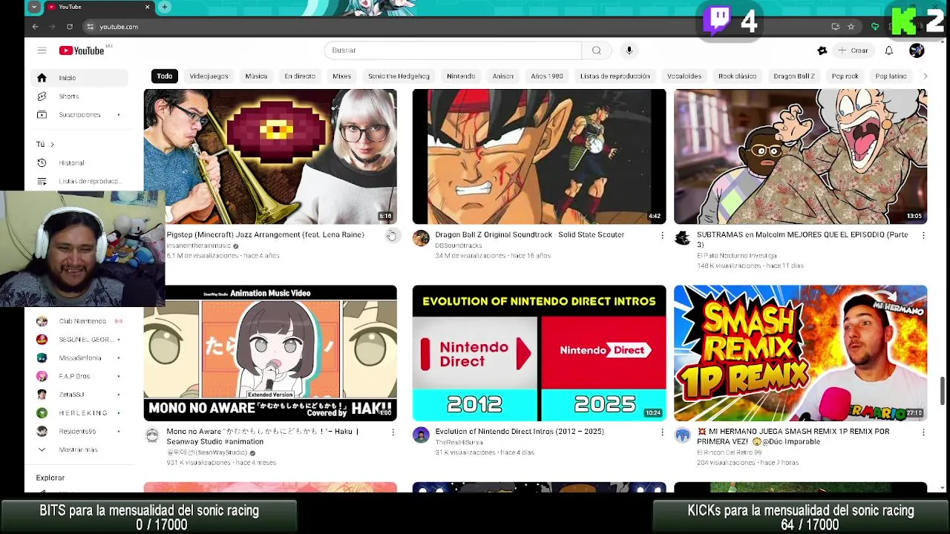Image resolution: width=950 pixels, height=534 pixels.
Task: Open Evolution of Nintendo Direct Intros thumbnail
Action: coord(539,353)
